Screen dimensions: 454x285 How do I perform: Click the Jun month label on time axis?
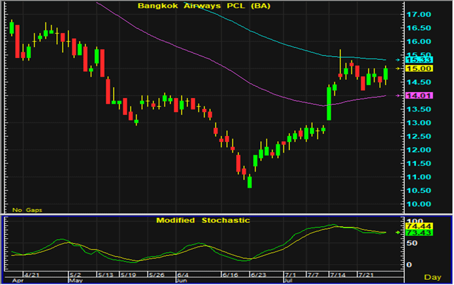(181, 280)
